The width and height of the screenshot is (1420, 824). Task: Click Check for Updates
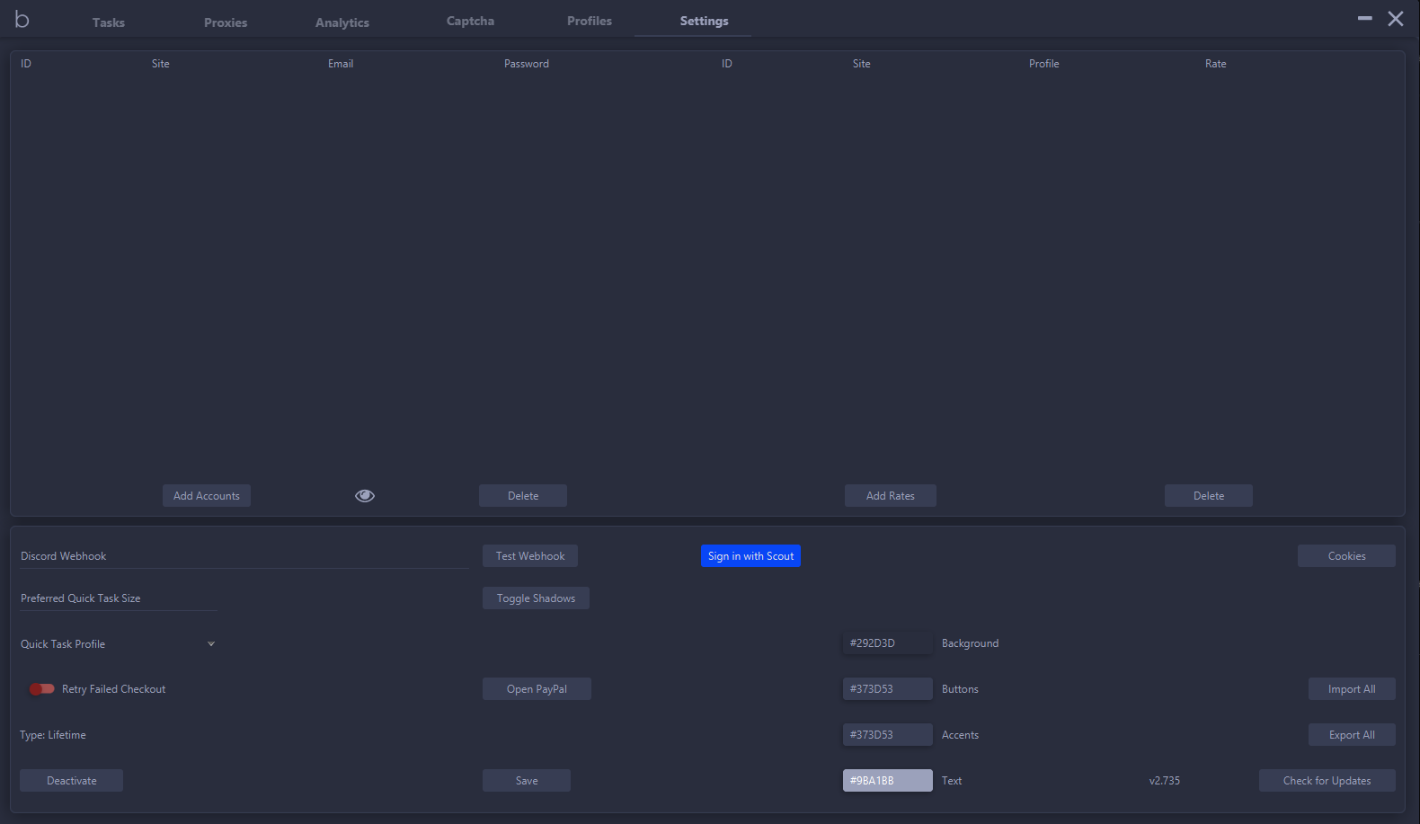click(x=1327, y=781)
